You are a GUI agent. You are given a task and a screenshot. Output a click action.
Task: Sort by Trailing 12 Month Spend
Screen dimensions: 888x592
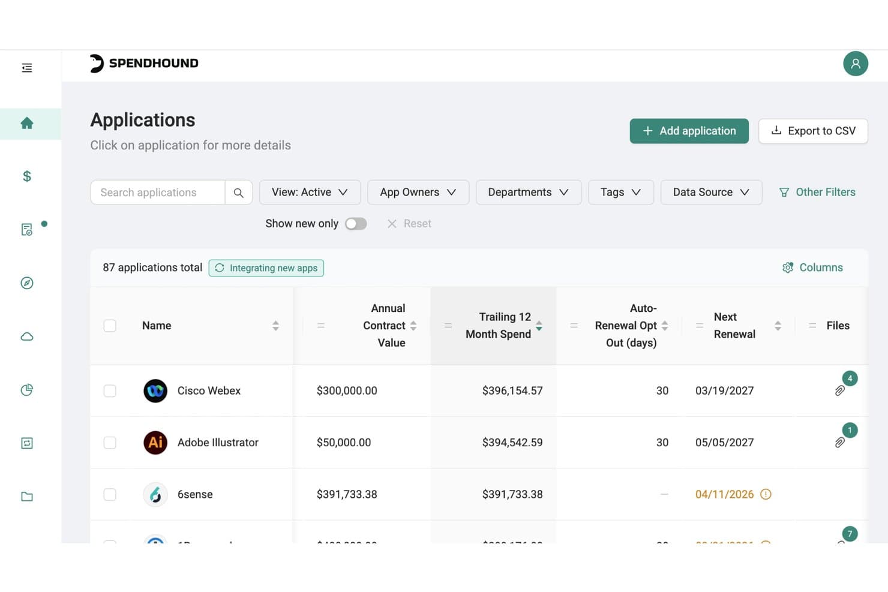pos(539,326)
